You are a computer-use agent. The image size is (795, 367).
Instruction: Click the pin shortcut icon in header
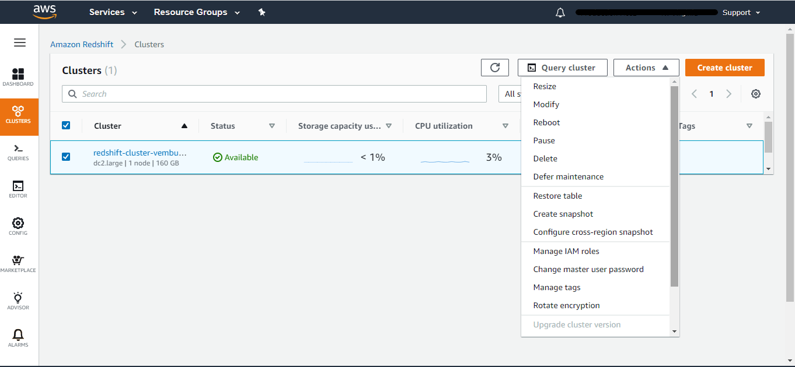tap(262, 12)
